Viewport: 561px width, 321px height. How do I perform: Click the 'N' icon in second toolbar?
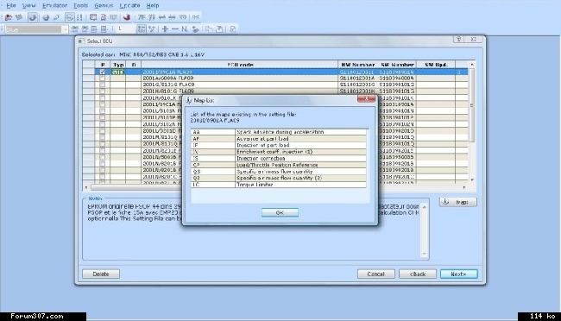click(185, 29)
